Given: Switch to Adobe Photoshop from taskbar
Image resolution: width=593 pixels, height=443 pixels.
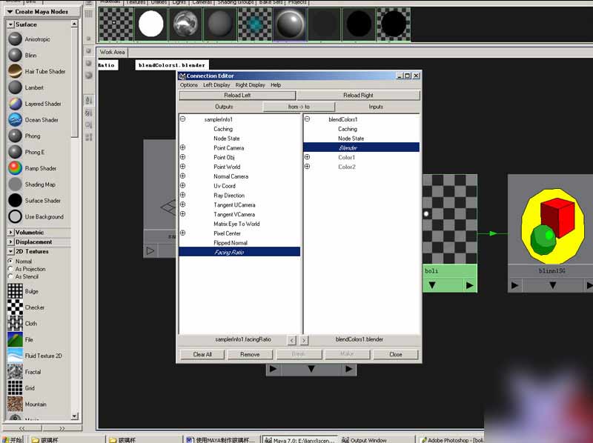Looking at the screenshot, I should point(451,440).
